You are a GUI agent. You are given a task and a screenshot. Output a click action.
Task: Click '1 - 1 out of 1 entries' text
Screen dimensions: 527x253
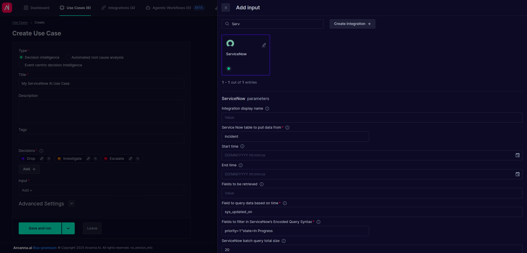point(239,82)
